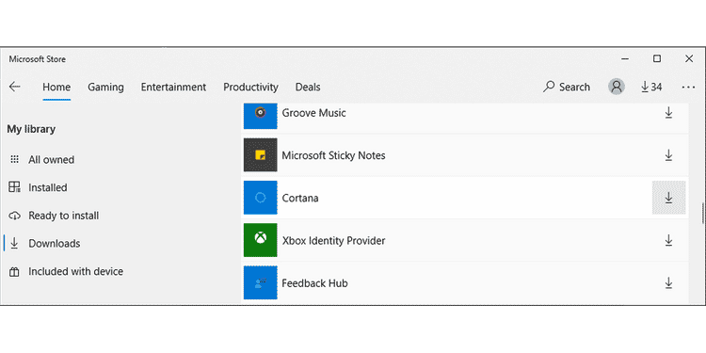
Task: Click the Cortana download arrow button
Action: pyautogui.click(x=668, y=198)
